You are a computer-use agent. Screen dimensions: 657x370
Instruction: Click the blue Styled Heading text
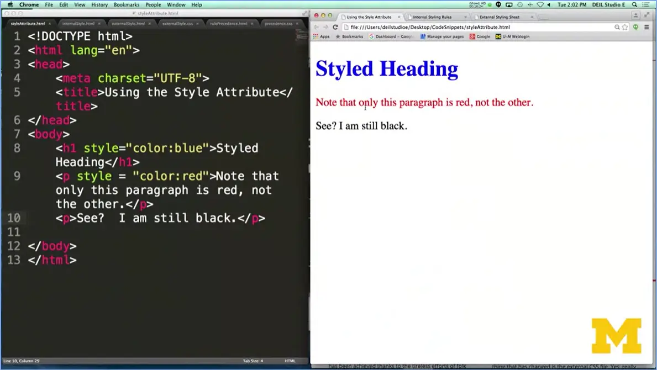click(x=386, y=68)
